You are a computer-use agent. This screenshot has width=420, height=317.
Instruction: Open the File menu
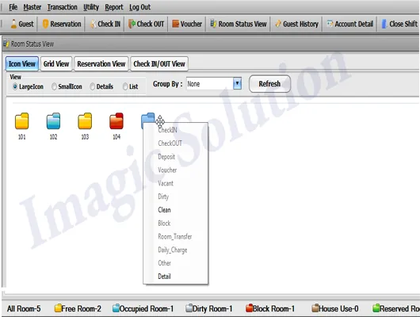coord(13,7)
